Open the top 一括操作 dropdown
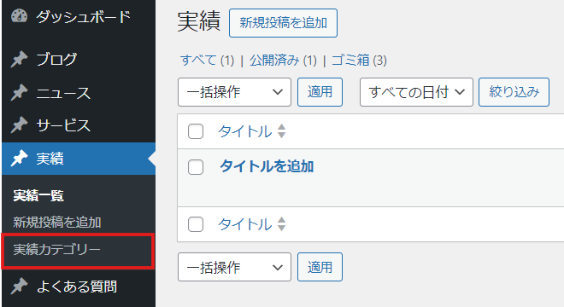 tap(234, 92)
